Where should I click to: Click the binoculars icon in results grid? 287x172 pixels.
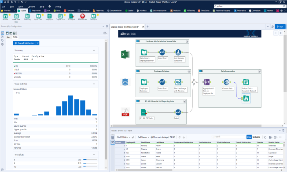(113, 142)
